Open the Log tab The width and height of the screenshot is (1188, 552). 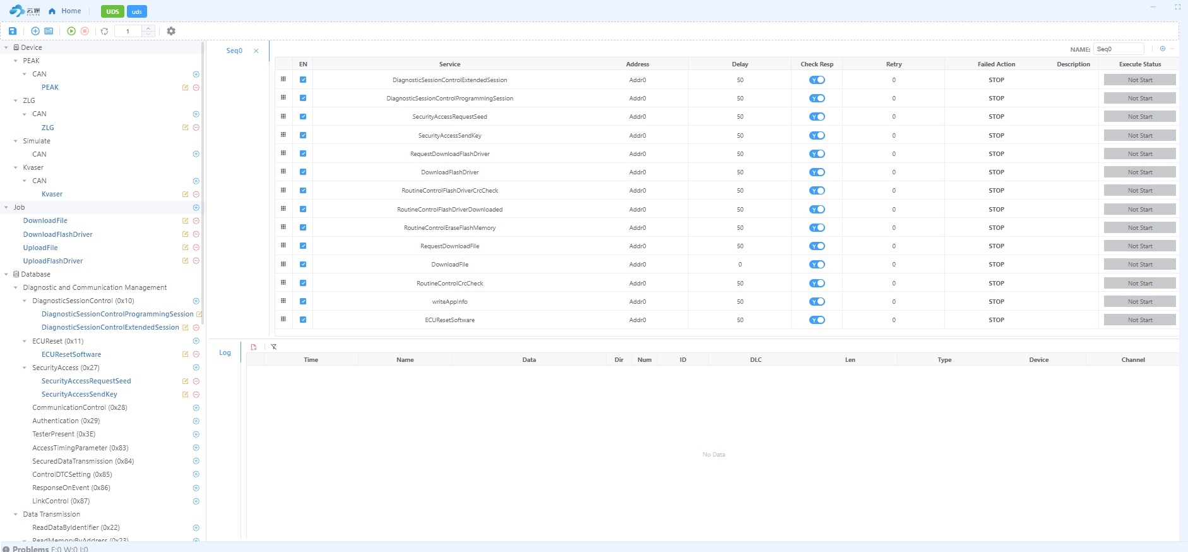point(225,352)
